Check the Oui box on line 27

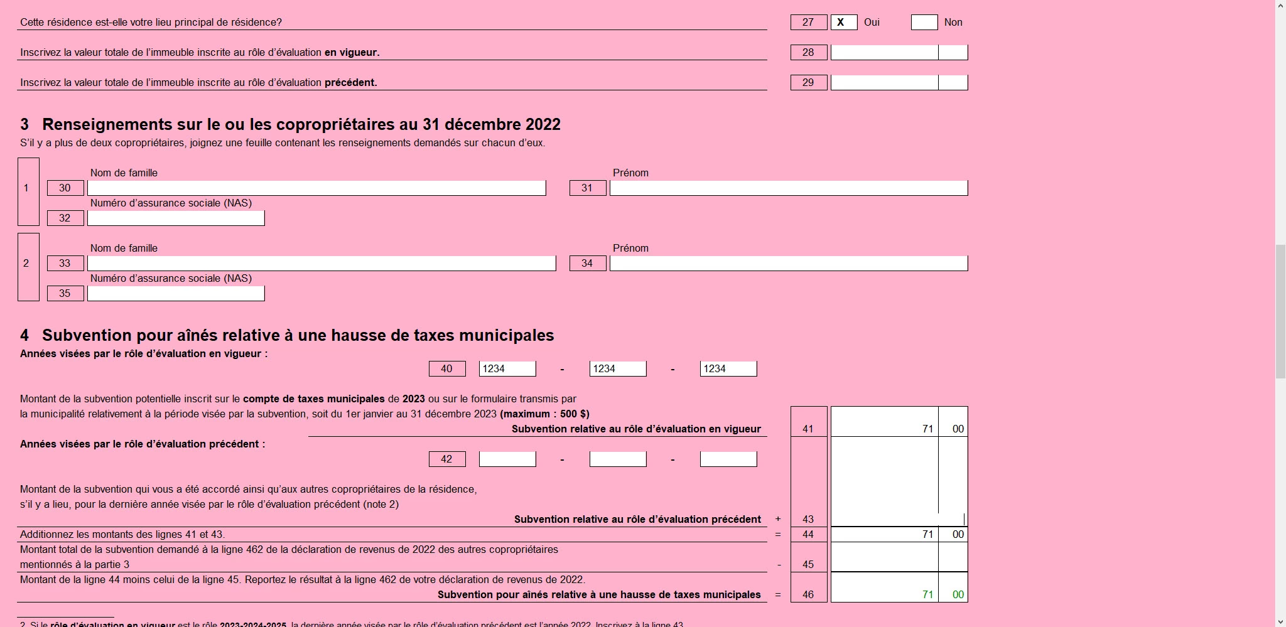pyautogui.click(x=844, y=23)
